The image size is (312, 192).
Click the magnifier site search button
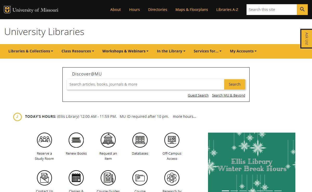tap(302, 10)
